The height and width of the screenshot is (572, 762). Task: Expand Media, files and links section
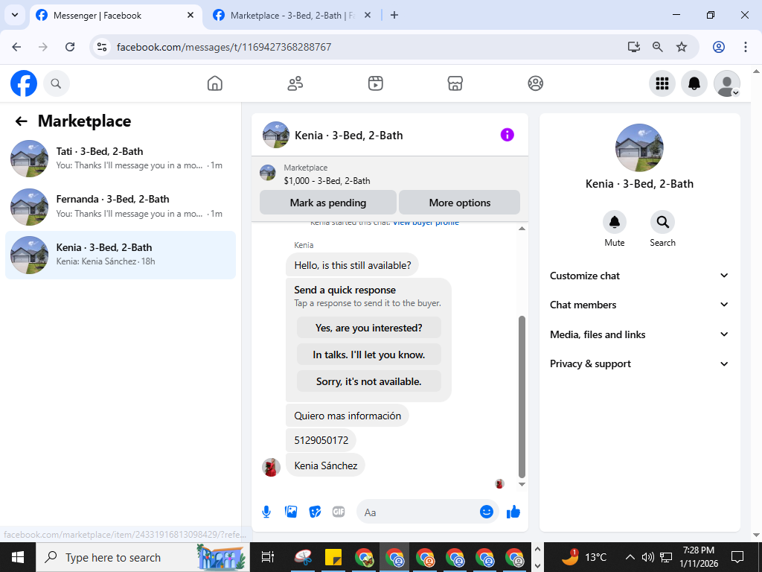pyautogui.click(x=639, y=334)
